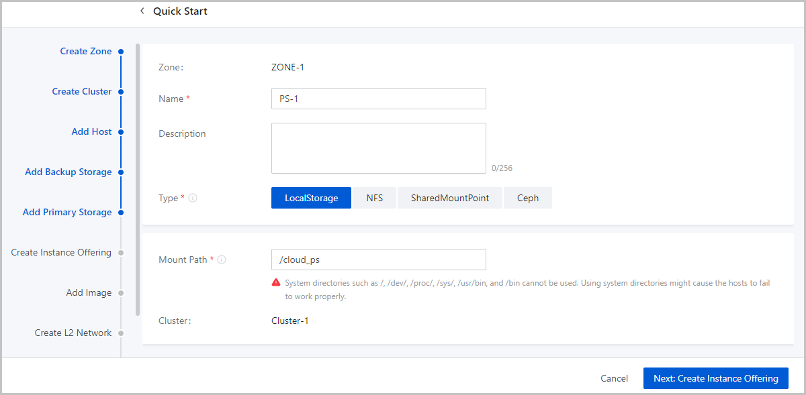
Task: Go to the Create L2 Network step
Action: coord(73,333)
